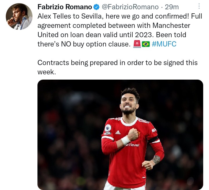Click the Premier League sleeve badge in photo
This screenshot has width=209, height=190.
tap(108, 128)
